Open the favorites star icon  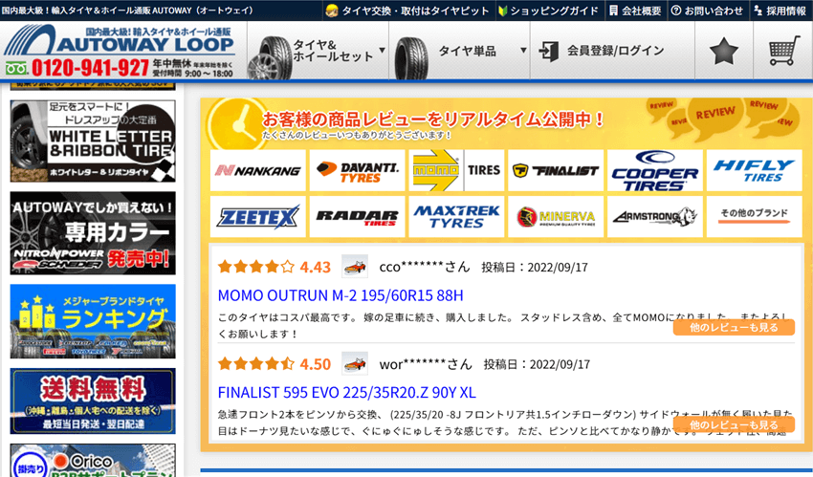(x=723, y=51)
